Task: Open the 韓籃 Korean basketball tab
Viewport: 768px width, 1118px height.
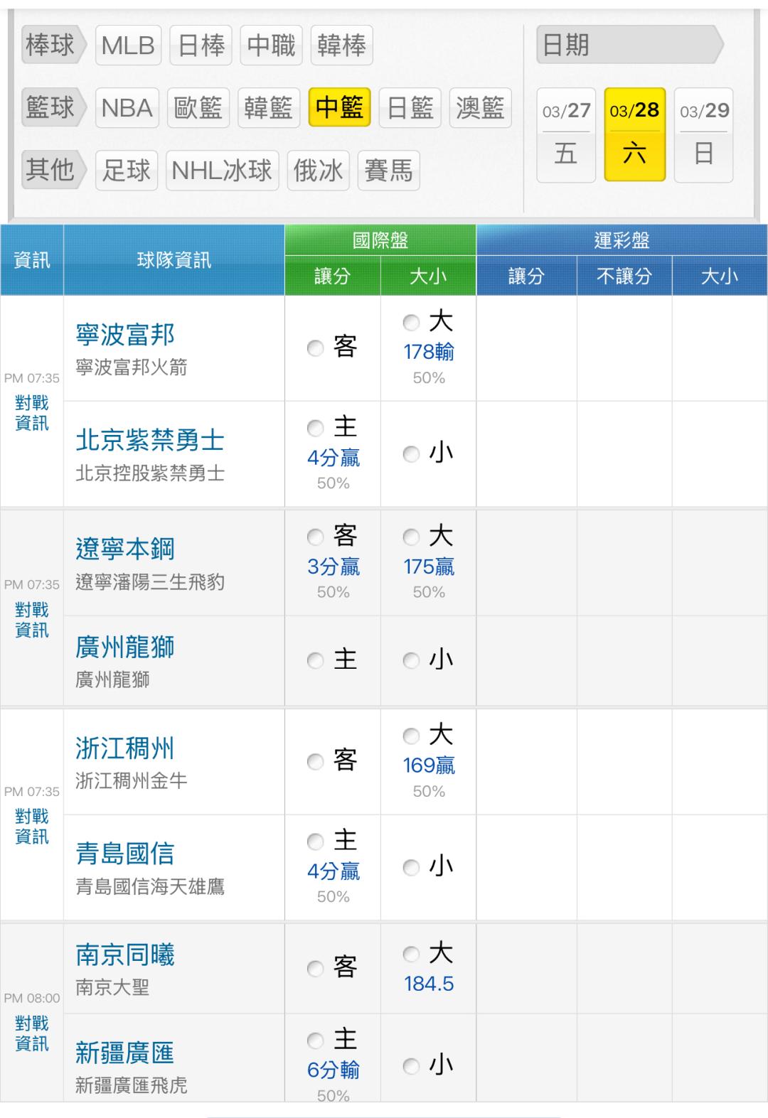Action: point(268,108)
